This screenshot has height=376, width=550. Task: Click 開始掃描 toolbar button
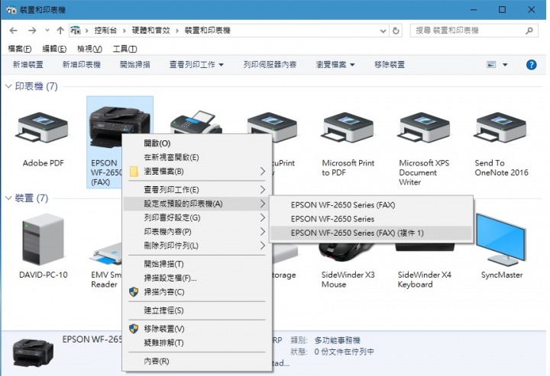point(135,65)
